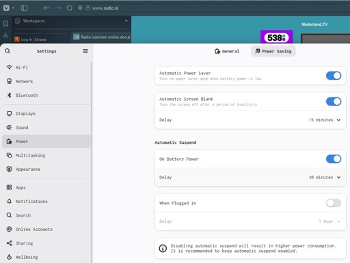Open Multitasking settings
350x263 pixels.
tap(46, 155)
